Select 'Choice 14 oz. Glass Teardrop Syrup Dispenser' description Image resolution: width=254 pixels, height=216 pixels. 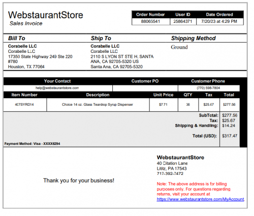98,105
